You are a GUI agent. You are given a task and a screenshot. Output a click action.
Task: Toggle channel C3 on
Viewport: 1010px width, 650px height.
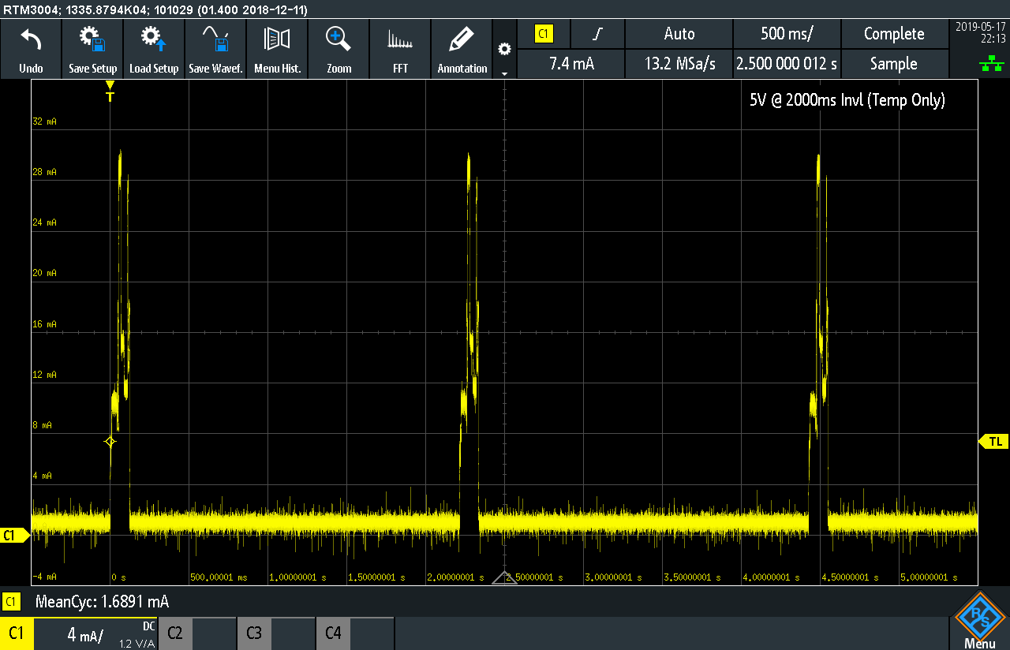276,633
